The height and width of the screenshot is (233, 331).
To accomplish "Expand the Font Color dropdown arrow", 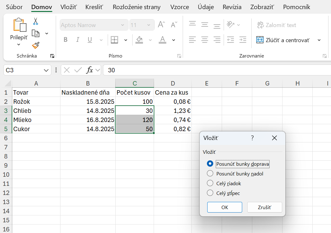I will (174, 40).
